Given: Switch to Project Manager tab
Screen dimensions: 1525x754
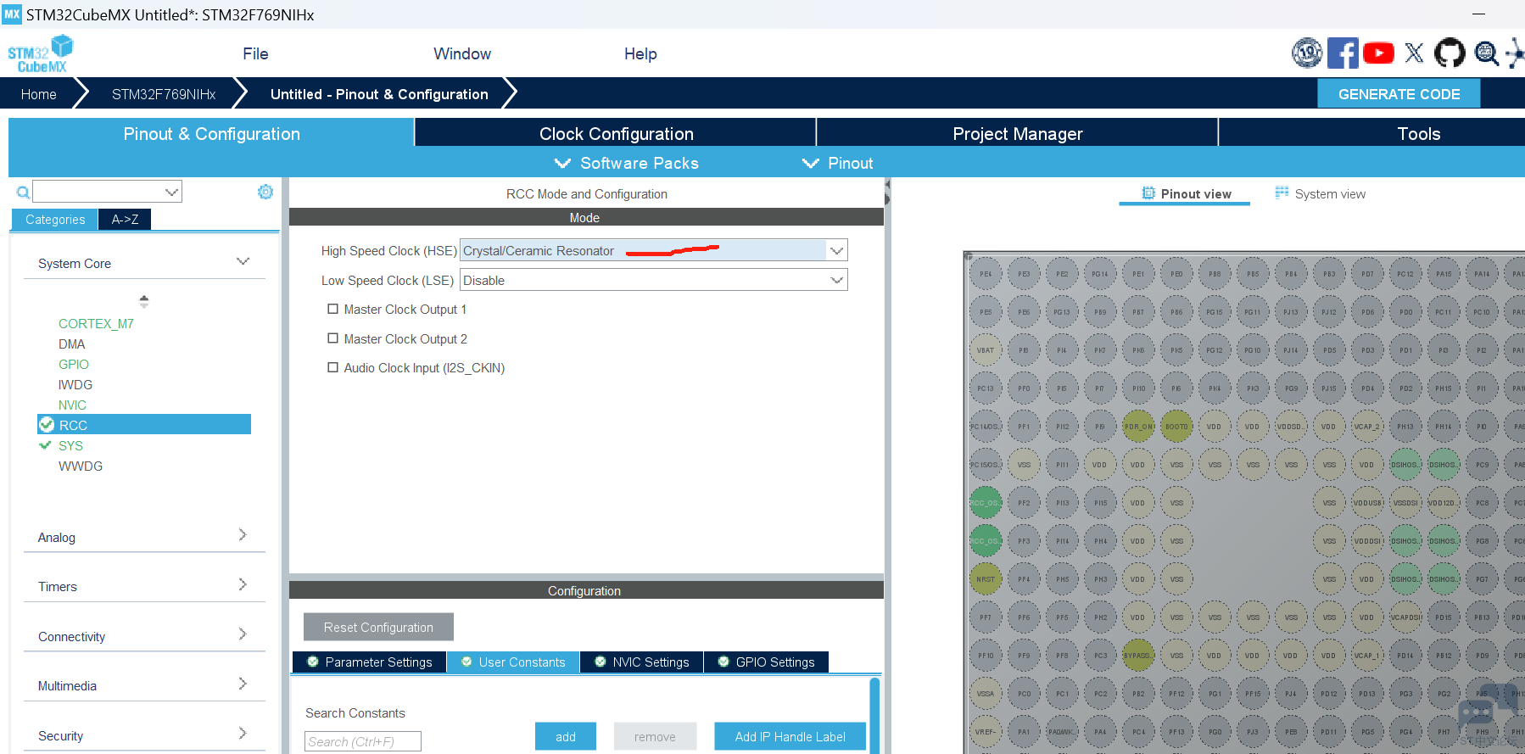Looking at the screenshot, I should (x=1018, y=133).
